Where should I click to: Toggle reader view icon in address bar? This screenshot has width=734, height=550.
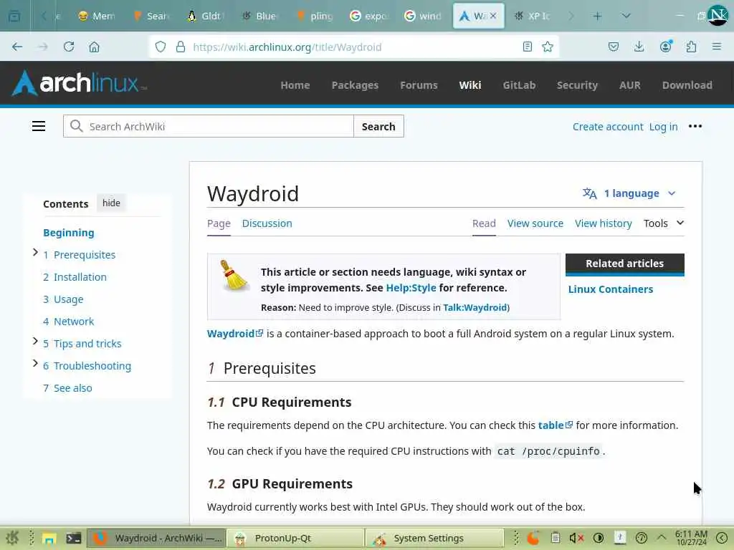click(x=528, y=47)
